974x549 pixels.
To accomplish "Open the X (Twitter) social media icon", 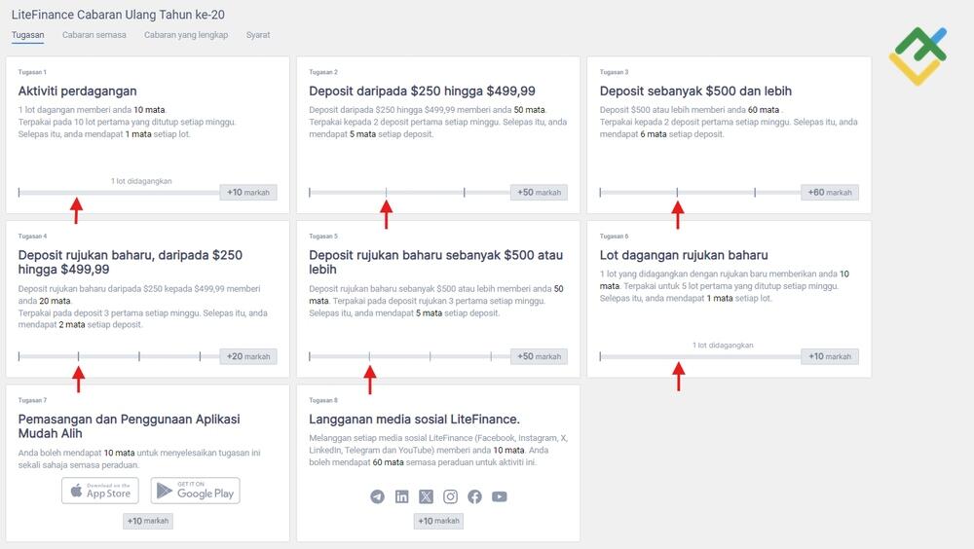I will point(427,496).
